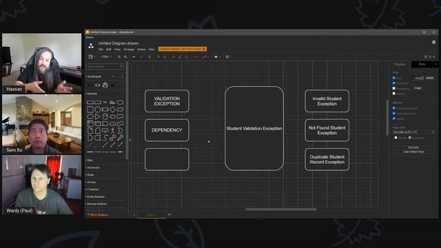Open the Extras menu

[x=141, y=50]
